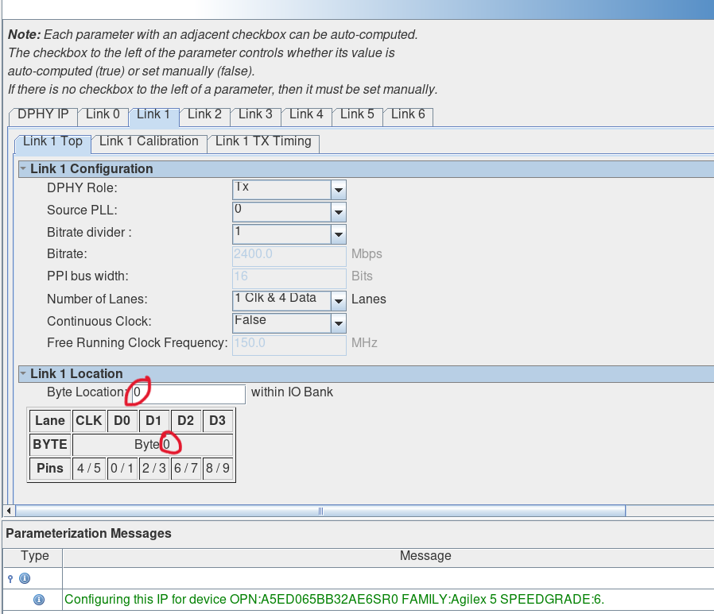Click the Free Running Clock Frequency field
The width and height of the screenshot is (714, 614).
(x=289, y=346)
